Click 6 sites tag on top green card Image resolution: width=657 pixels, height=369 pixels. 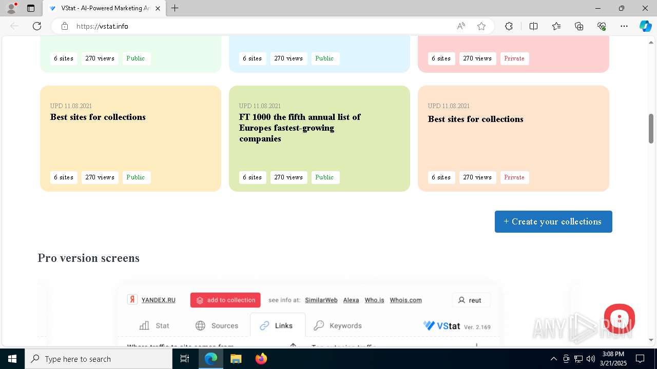tap(64, 58)
